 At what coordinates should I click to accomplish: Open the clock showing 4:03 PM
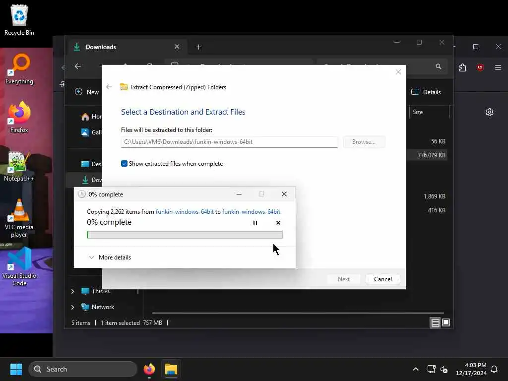[471, 369]
